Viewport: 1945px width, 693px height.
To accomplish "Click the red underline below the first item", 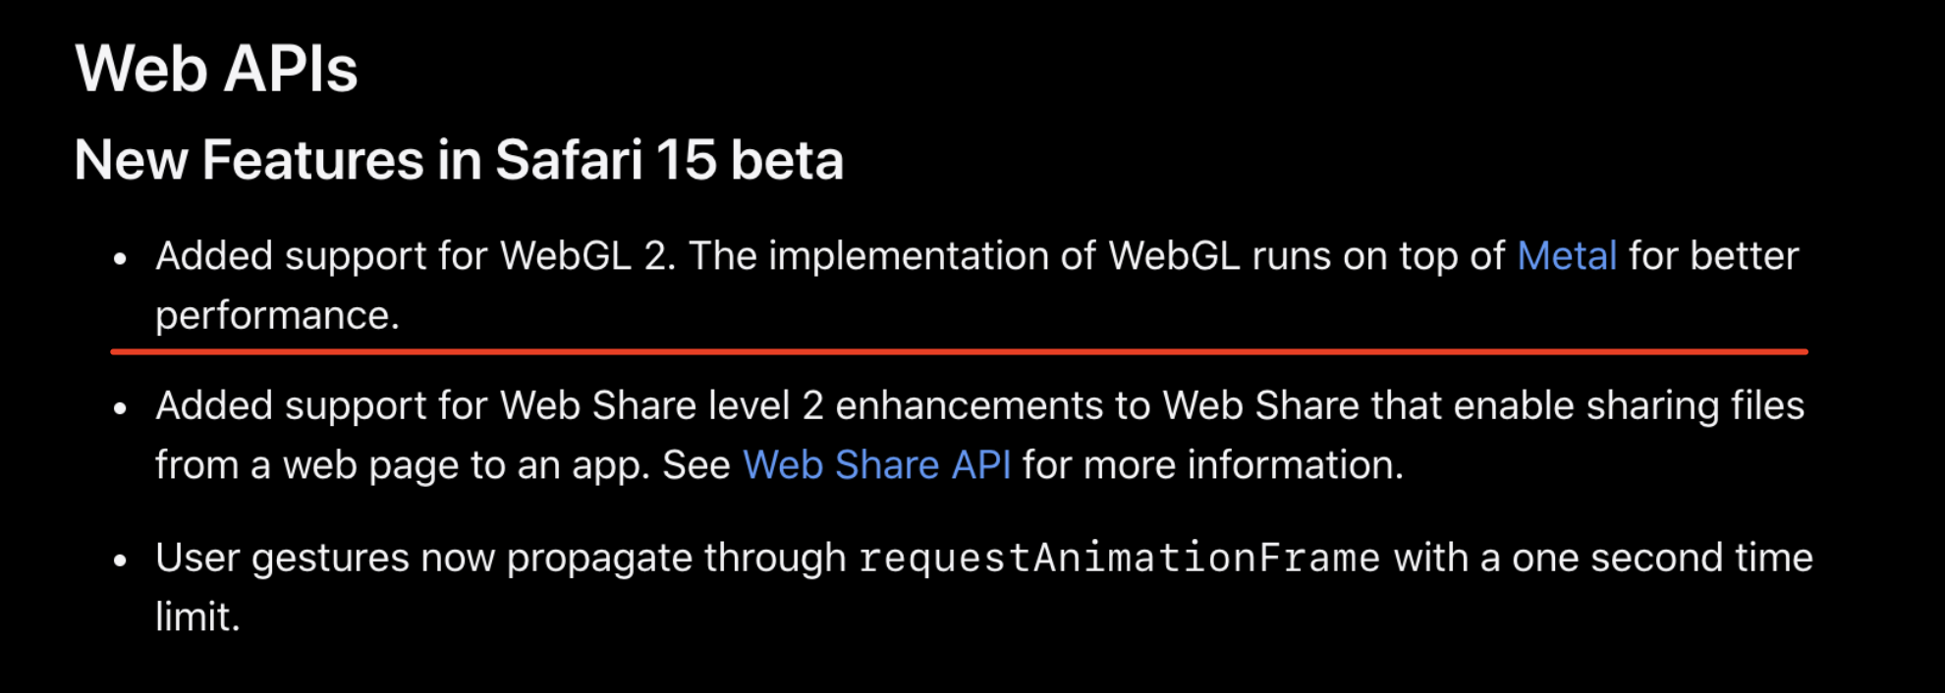I will (x=959, y=350).
